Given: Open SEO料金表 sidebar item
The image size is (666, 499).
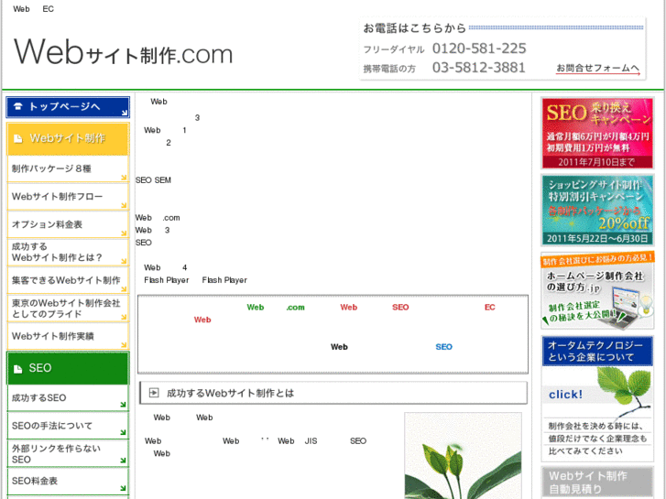Looking at the screenshot, I should 68,482.
